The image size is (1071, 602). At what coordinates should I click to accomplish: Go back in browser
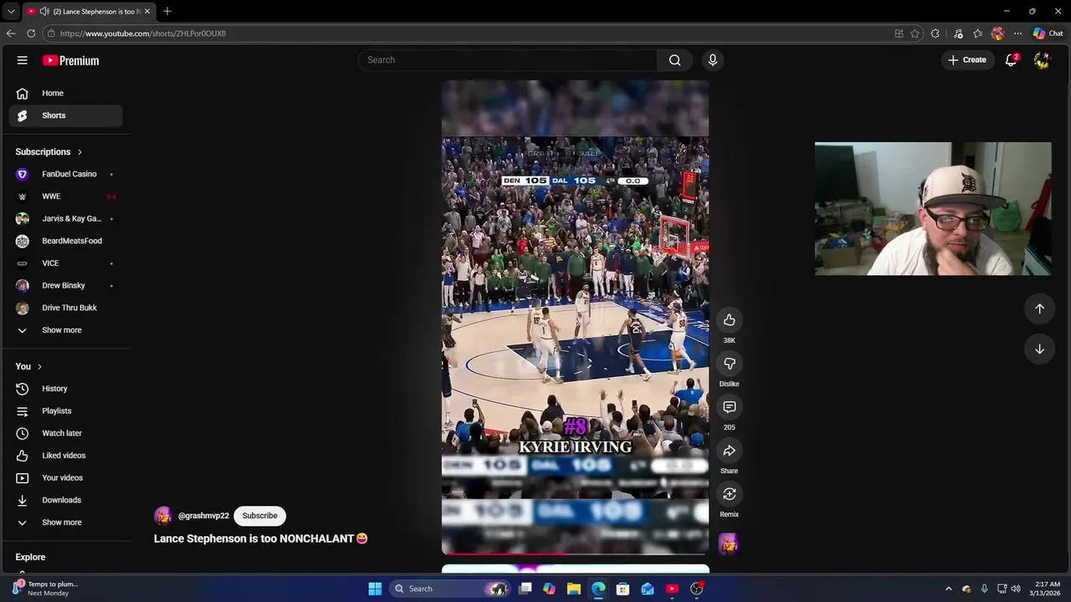click(11, 33)
